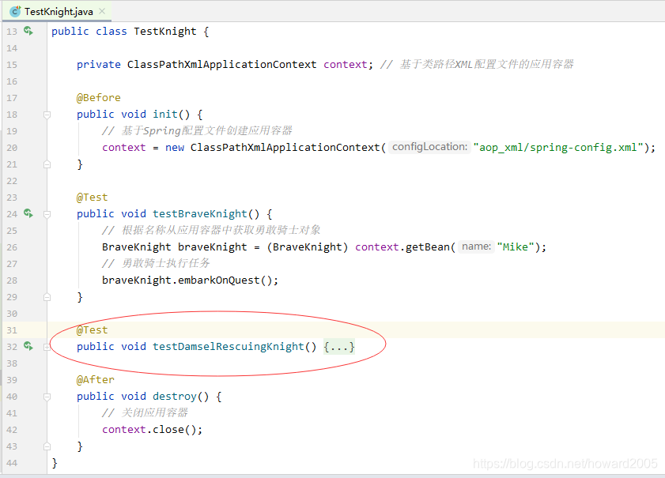Click the destroy method name
Image resolution: width=665 pixels, height=478 pixels.
point(175,396)
